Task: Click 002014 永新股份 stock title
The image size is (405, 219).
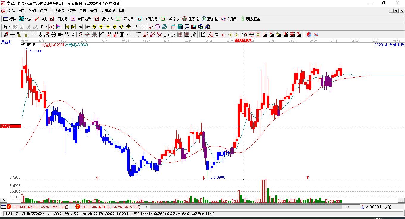Action: pos(390,45)
